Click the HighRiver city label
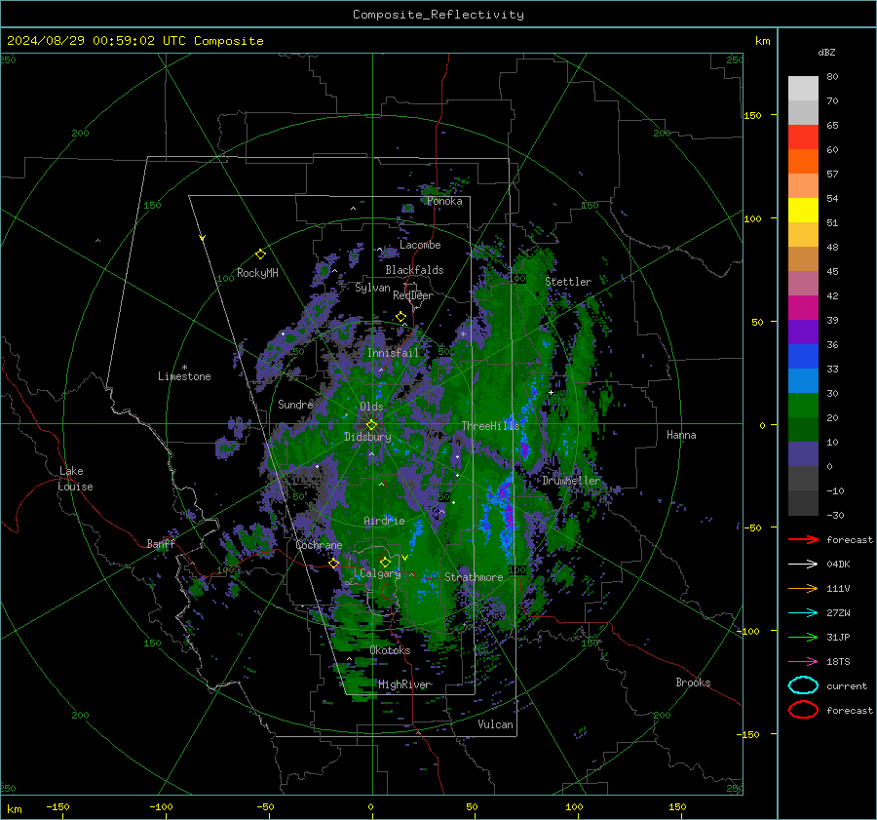Image resolution: width=877 pixels, height=820 pixels. click(403, 684)
